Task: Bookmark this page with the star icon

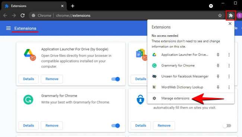Action: (220, 15)
